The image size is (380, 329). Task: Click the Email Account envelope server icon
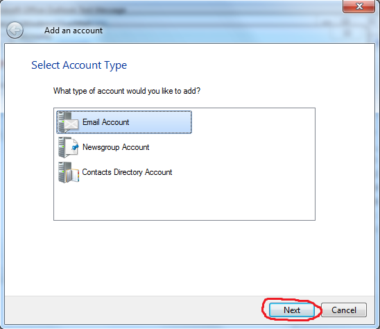pos(69,122)
